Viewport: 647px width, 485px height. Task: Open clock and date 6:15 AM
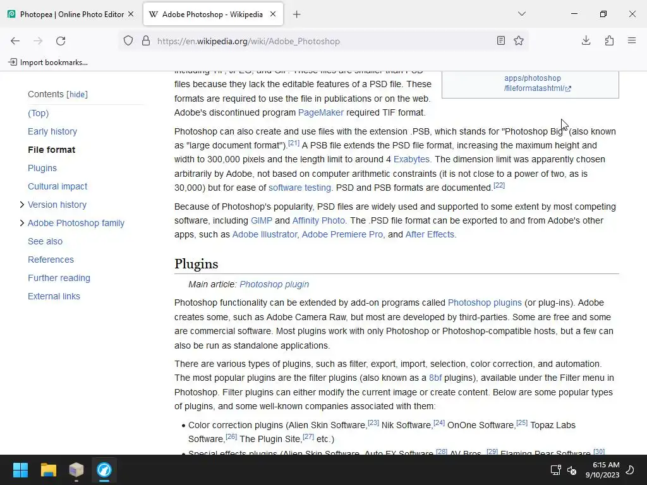602,470
